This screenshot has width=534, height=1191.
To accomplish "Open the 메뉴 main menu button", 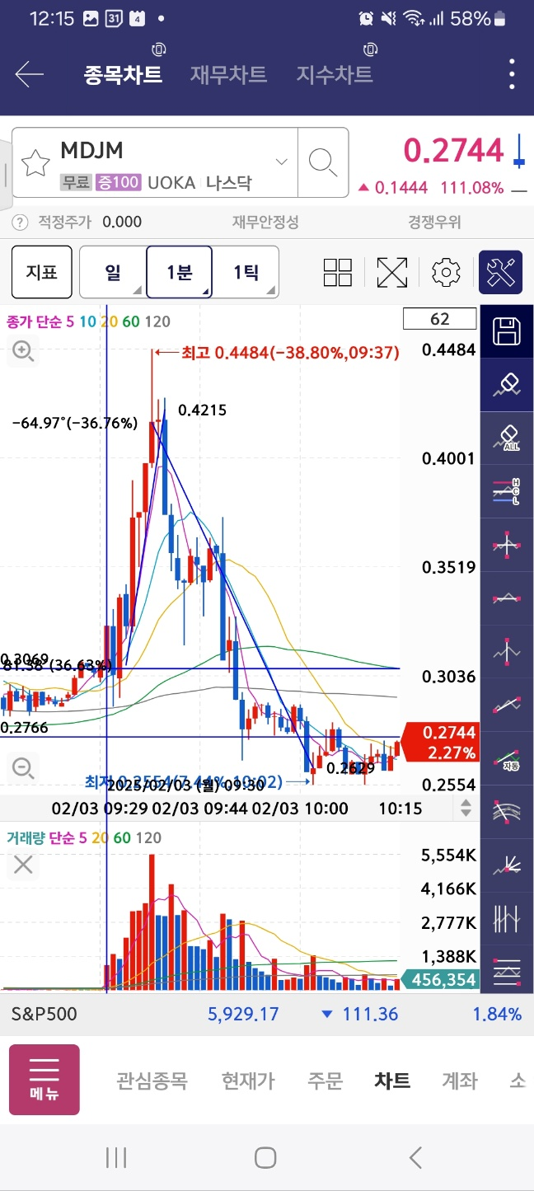I will tap(44, 1080).
